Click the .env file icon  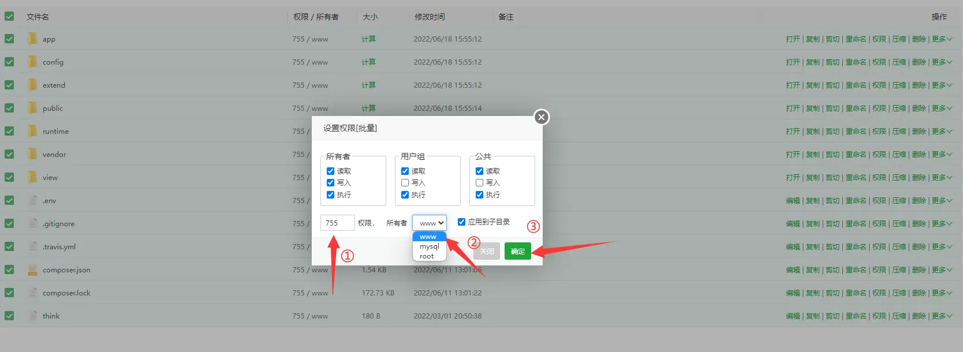click(x=33, y=200)
